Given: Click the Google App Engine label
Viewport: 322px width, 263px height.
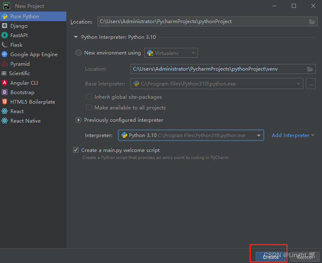Looking at the screenshot, I should click(34, 54).
